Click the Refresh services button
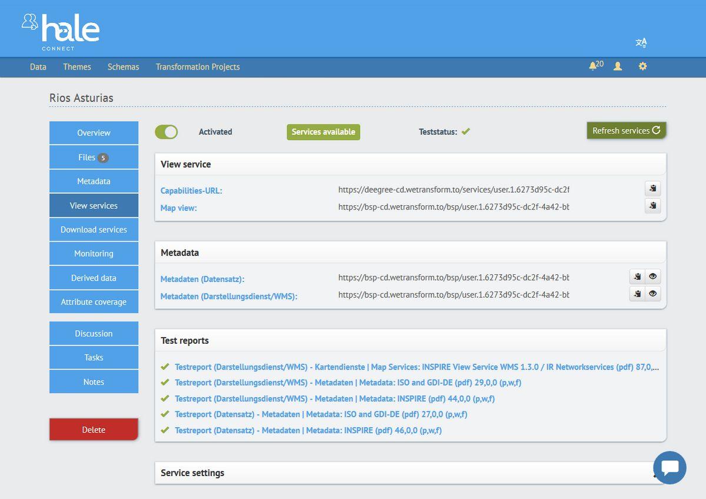The image size is (706, 499). pyautogui.click(x=626, y=131)
